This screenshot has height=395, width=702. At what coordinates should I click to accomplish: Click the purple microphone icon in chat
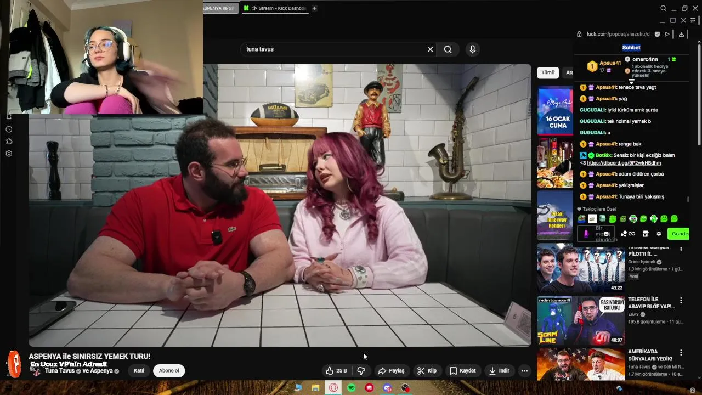(586, 234)
